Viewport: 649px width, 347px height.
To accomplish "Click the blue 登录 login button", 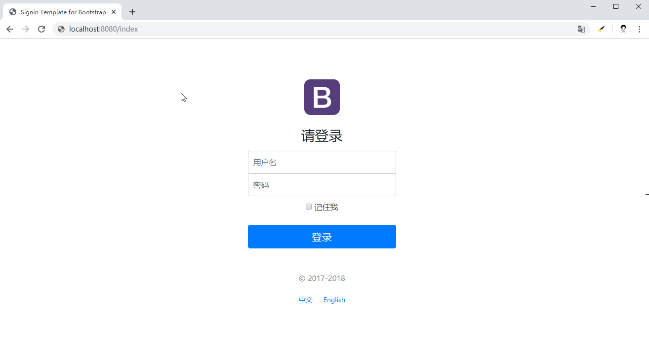I will [x=322, y=237].
